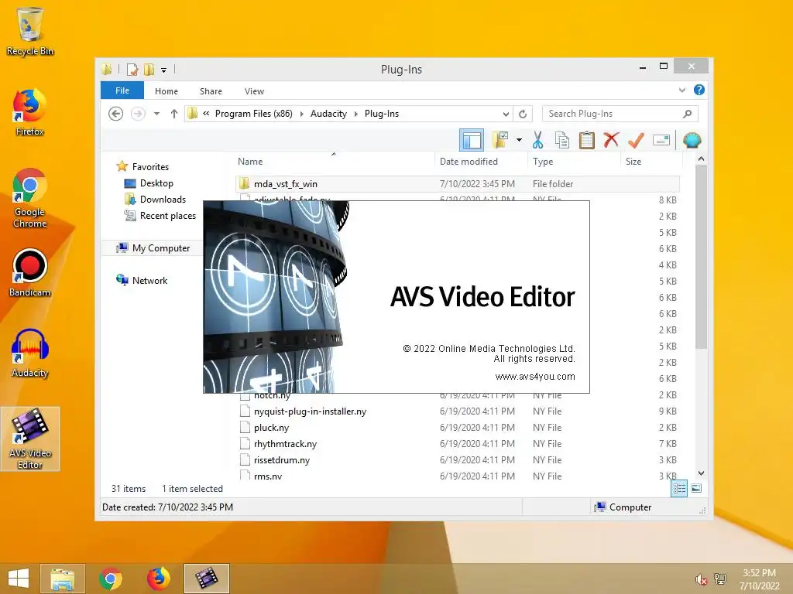Select the mda_vst_fx_win folder
This screenshot has height=594, width=793.
click(x=457, y=184)
